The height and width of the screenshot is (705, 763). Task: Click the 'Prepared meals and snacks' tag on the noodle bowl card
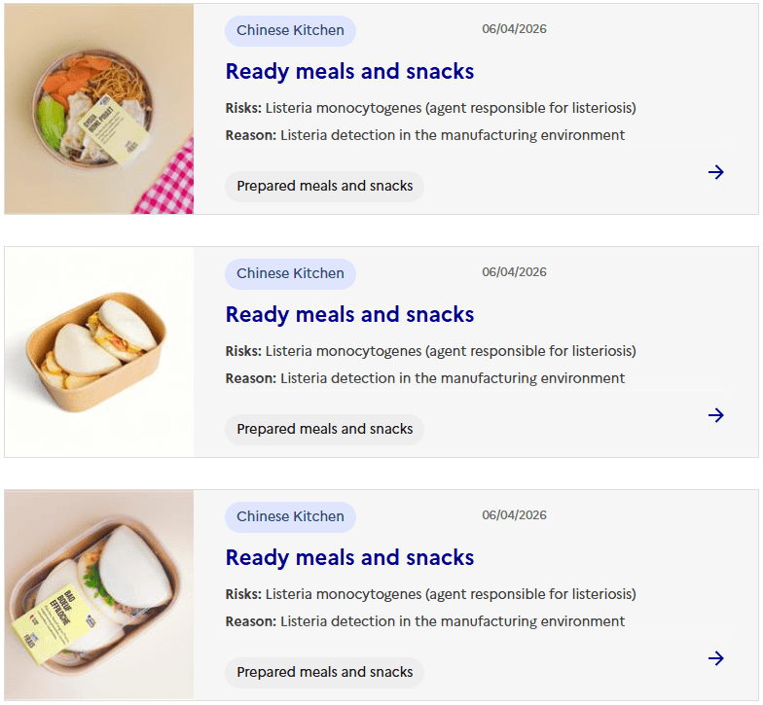tap(324, 186)
